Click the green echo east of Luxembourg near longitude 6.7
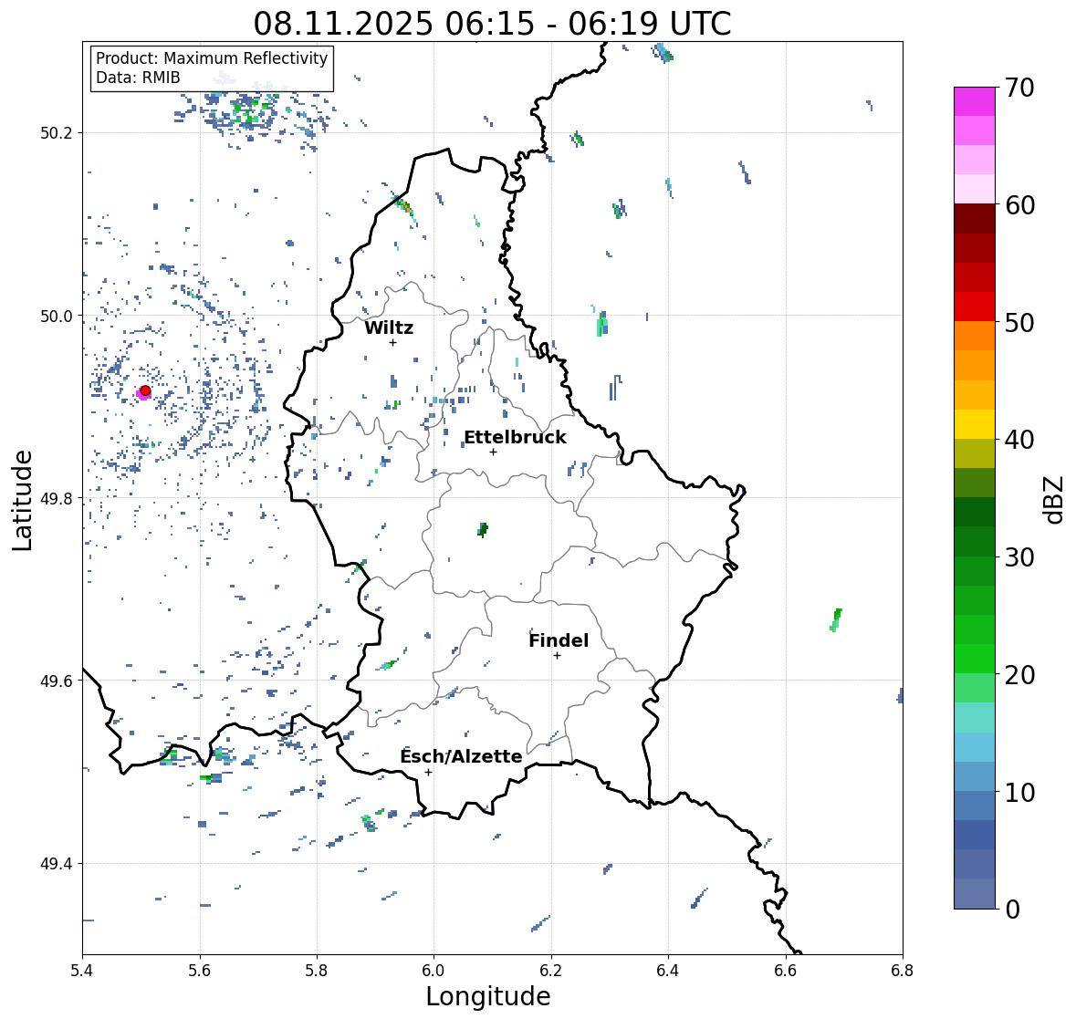1076x1019 pixels. 836,619
